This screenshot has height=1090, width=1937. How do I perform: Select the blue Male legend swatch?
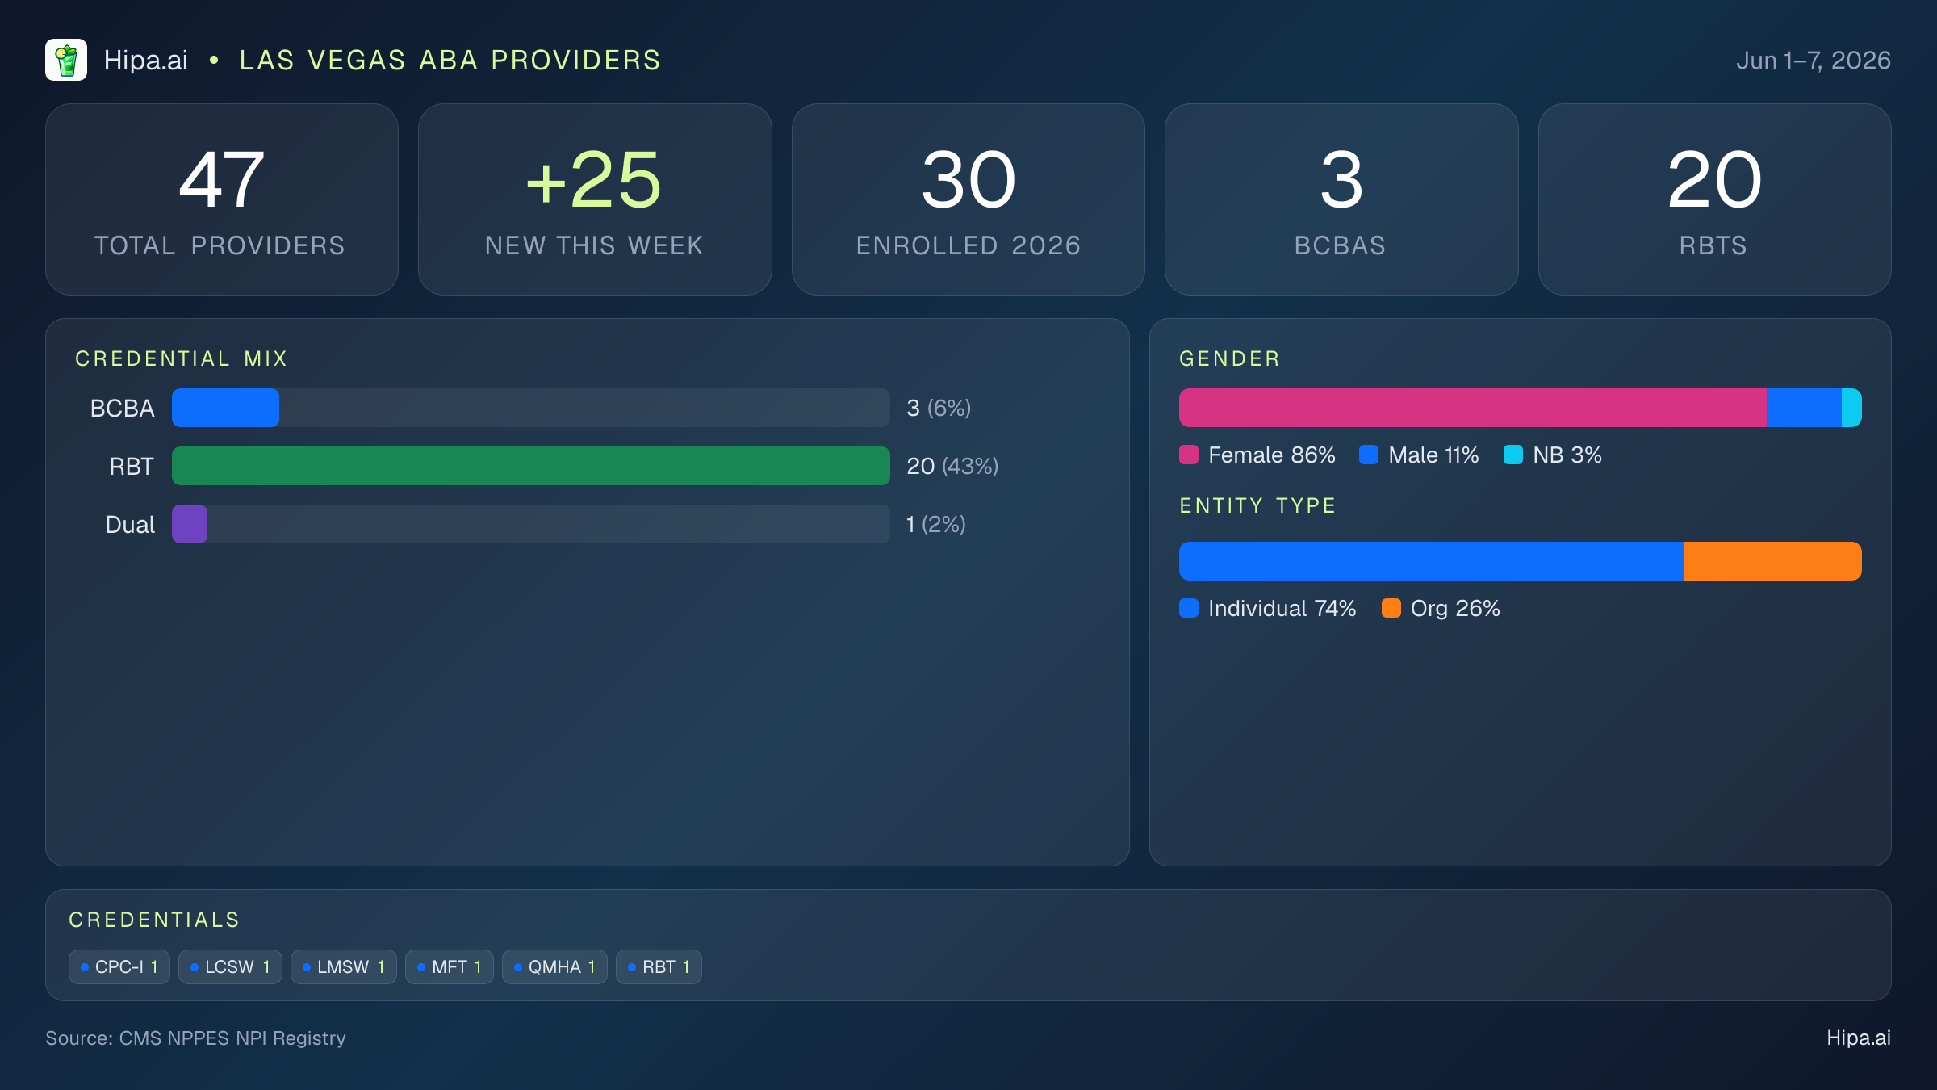point(1369,455)
